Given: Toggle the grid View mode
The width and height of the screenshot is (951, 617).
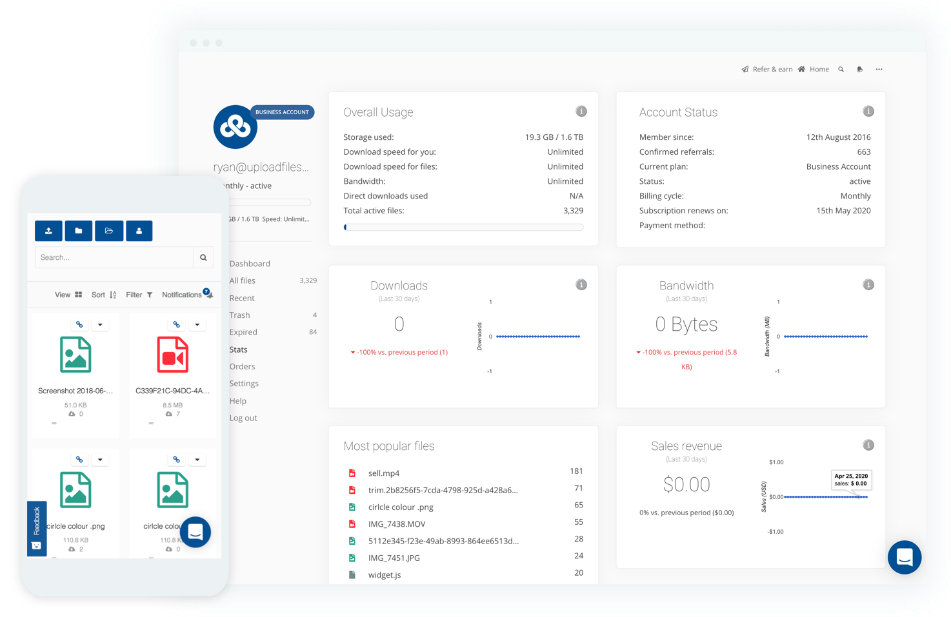Looking at the screenshot, I should click(x=68, y=295).
